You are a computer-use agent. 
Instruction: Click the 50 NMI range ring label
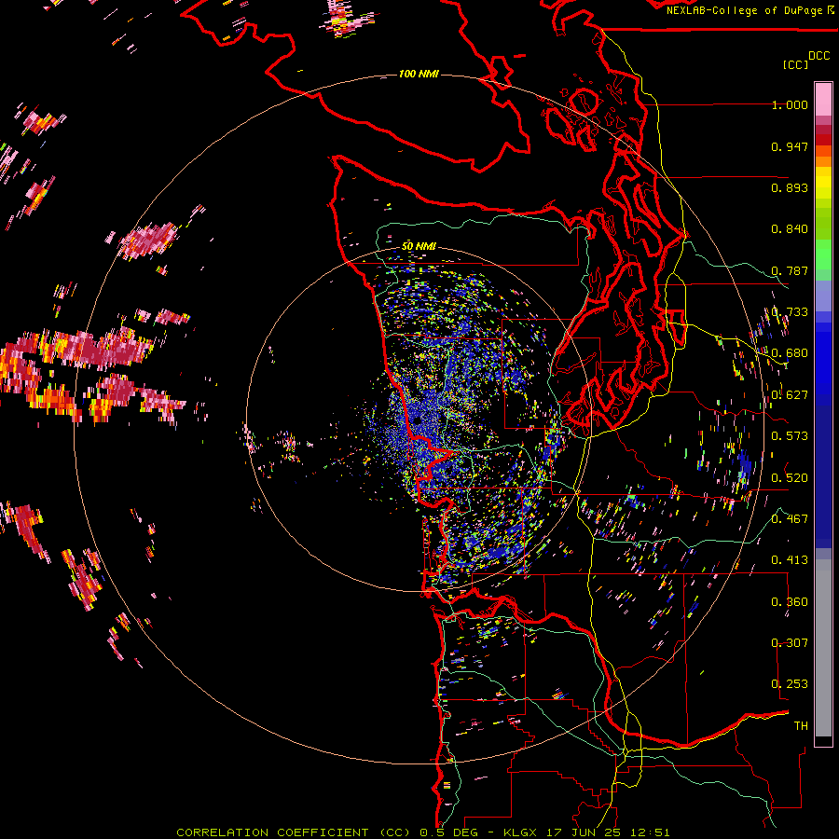tap(419, 247)
